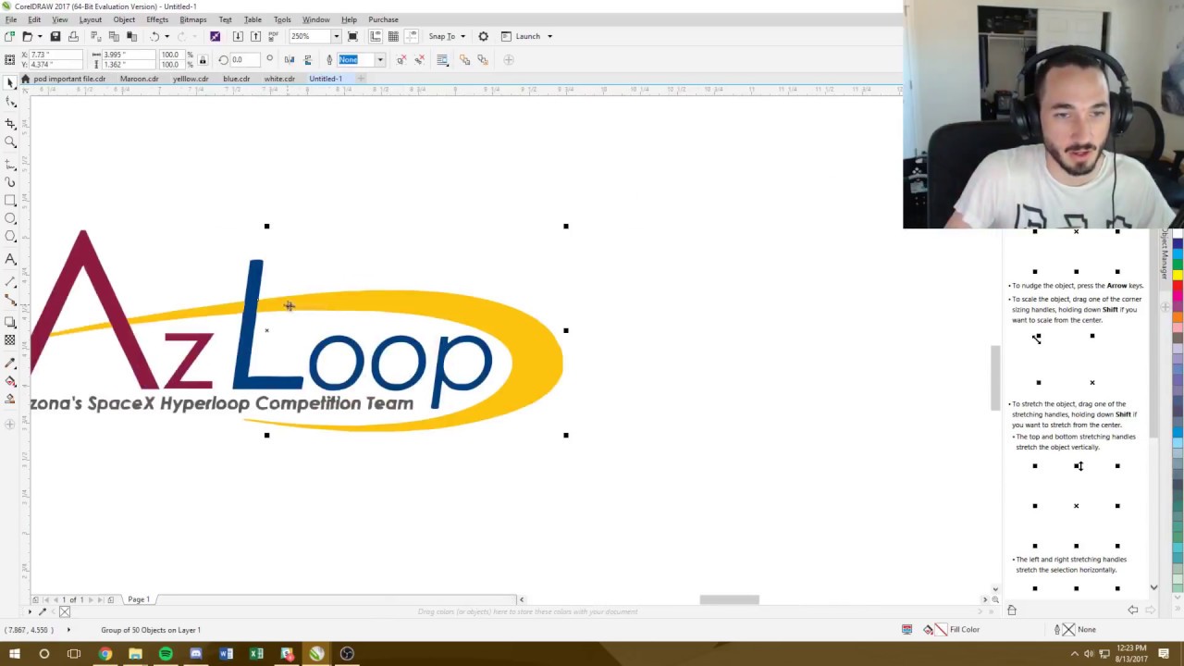This screenshot has width=1184, height=666.
Task: Toggle mirror horizontally for the selection
Action: tap(288, 59)
